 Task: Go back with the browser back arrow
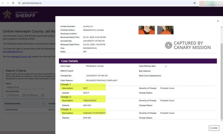point(3,3)
